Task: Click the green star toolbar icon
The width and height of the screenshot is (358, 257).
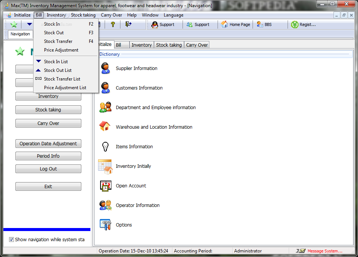Action: [x=14, y=24]
